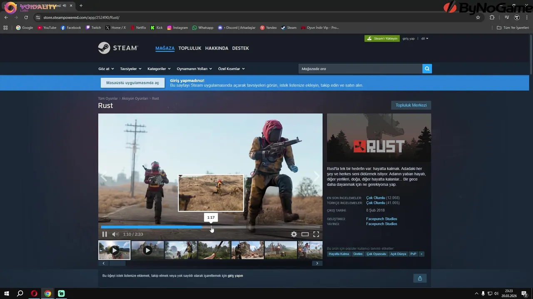This screenshot has width=533, height=299.
Task: Click the giriş yap link at top
Action: 408,39
